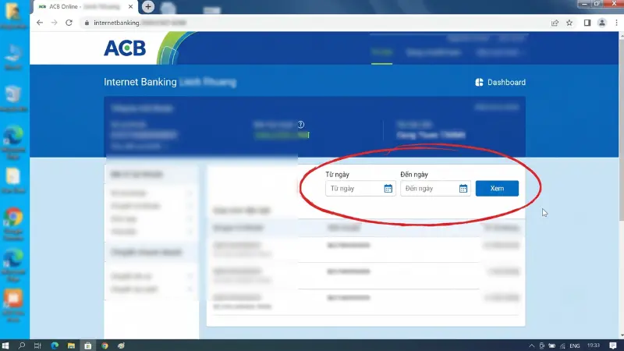Open the browser profile avatar icon
The height and width of the screenshot is (351, 624).
tap(601, 23)
